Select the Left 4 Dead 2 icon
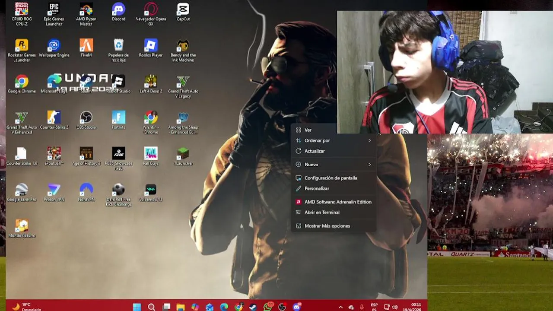This screenshot has width=553, height=311. click(151, 84)
